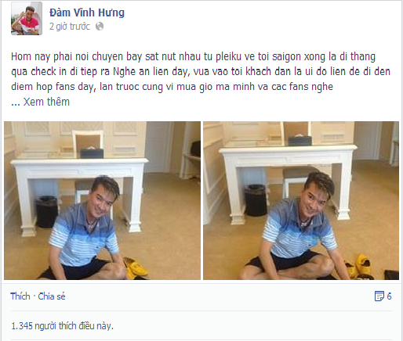Click the ellipsis before 'Xem thêm'
This screenshot has height=341, width=403.
pyautogui.click(x=16, y=104)
